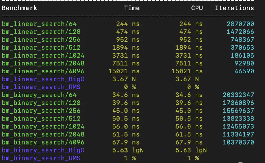The image size is (265, 163).
Task: Click the bm_binary_search/1024 row label
Action: click(43, 127)
